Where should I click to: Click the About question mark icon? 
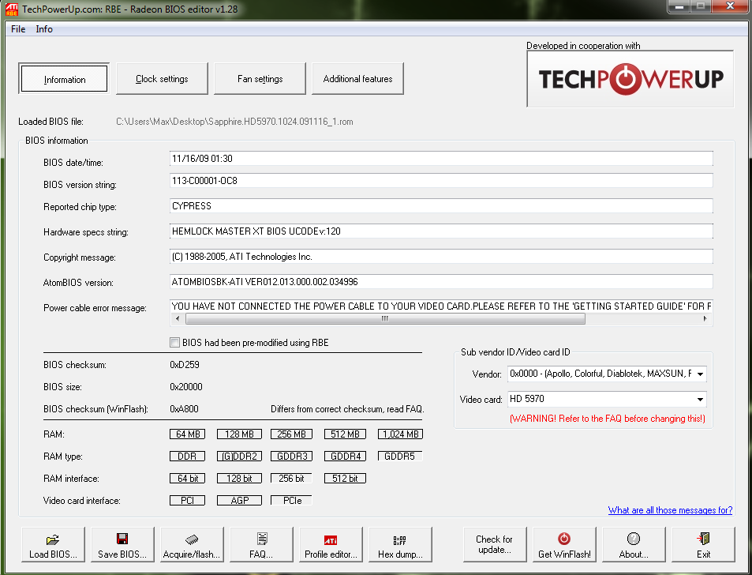point(634,539)
